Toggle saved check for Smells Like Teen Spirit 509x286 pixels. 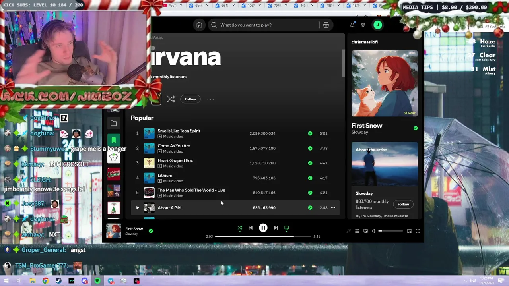pyautogui.click(x=310, y=133)
